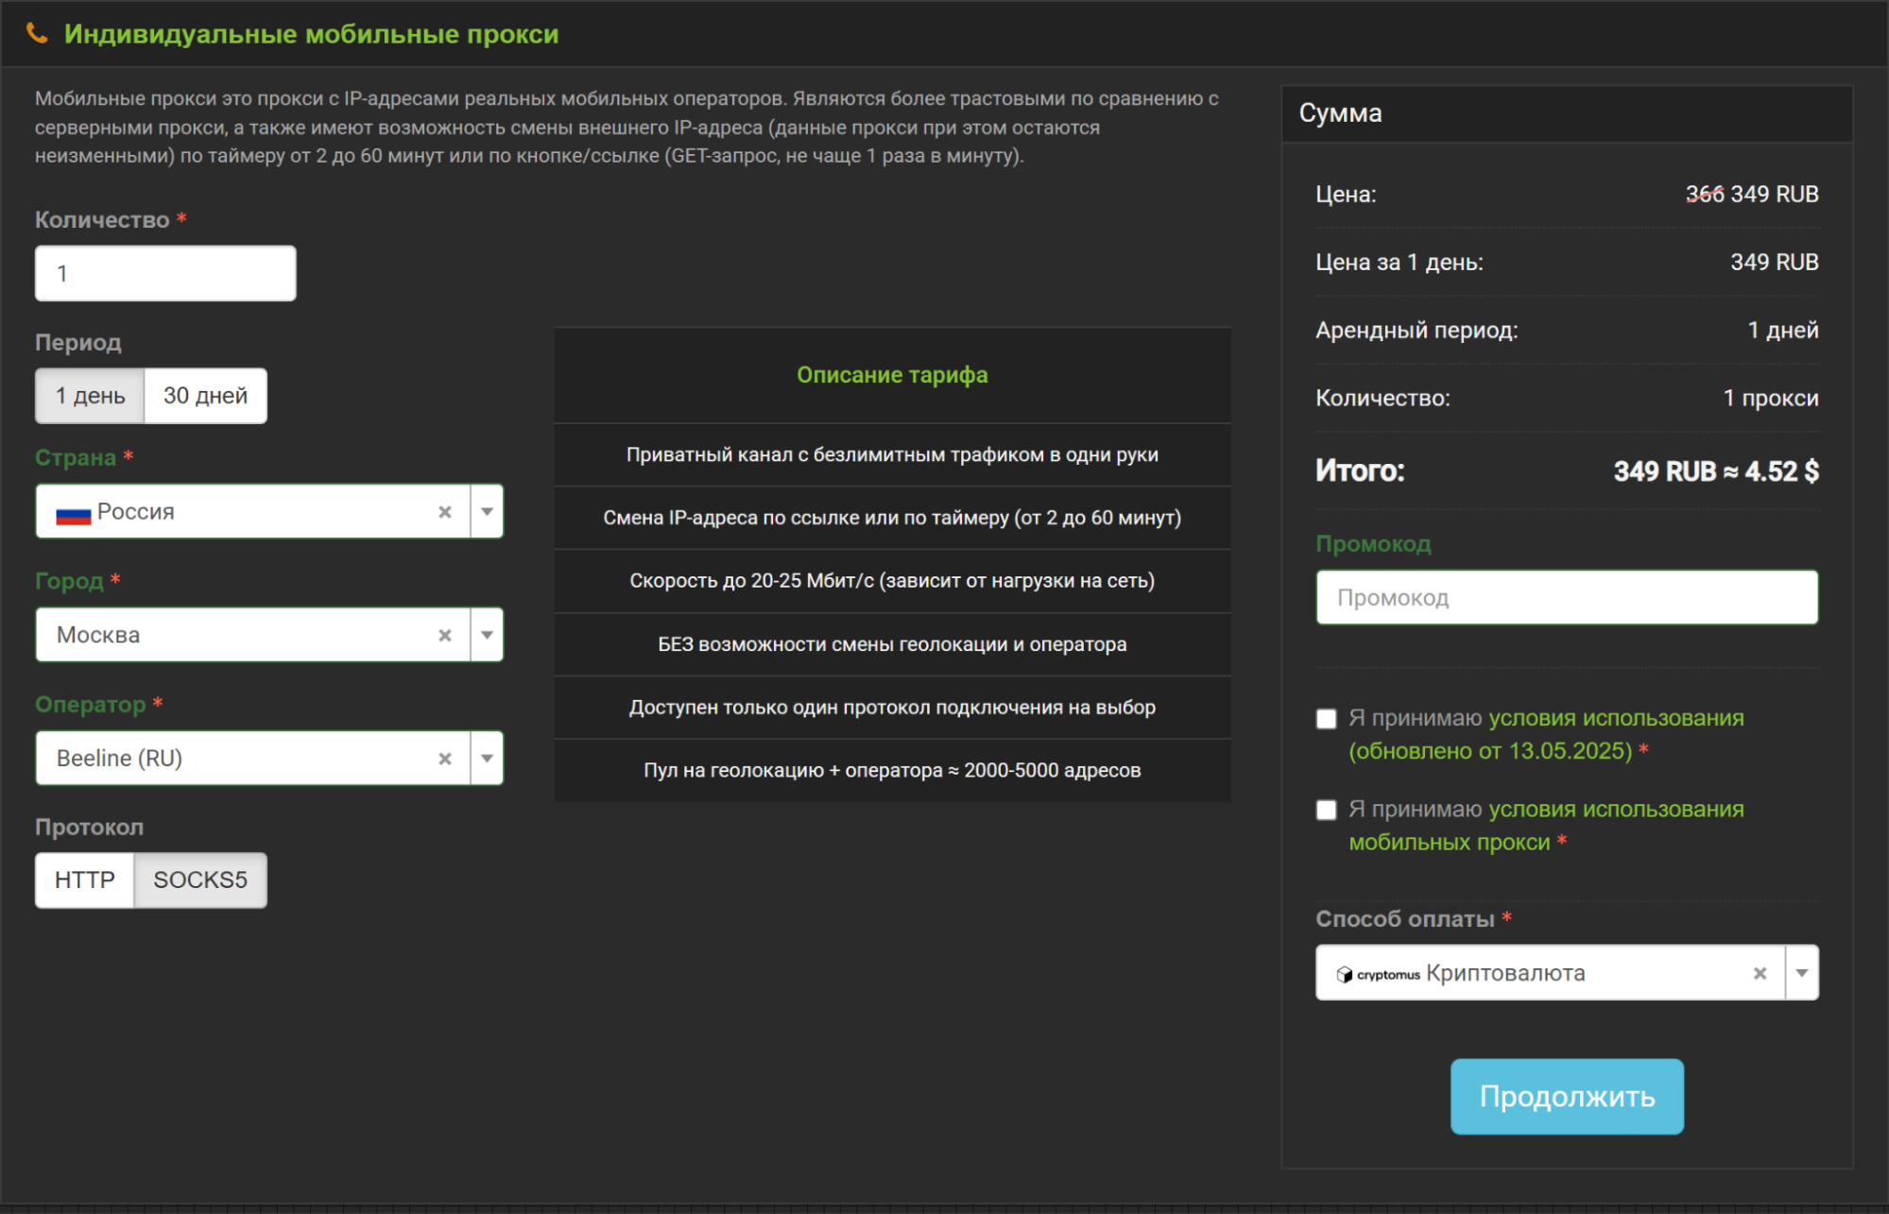Click the cryptomus logo in payment field
1889x1214 pixels.
click(x=1378, y=974)
